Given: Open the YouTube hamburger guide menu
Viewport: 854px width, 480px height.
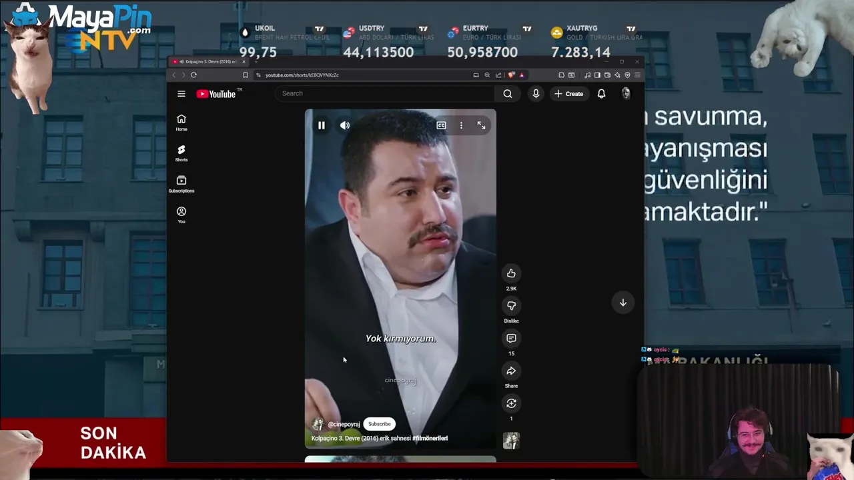Looking at the screenshot, I should [x=181, y=94].
